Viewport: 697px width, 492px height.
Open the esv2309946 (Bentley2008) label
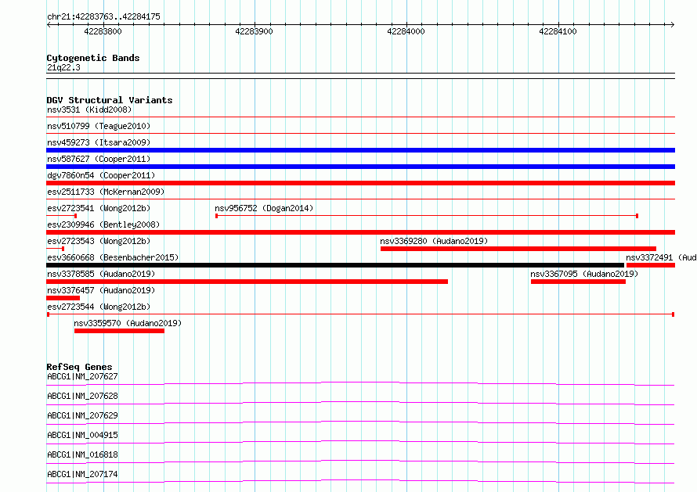[103, 224]
